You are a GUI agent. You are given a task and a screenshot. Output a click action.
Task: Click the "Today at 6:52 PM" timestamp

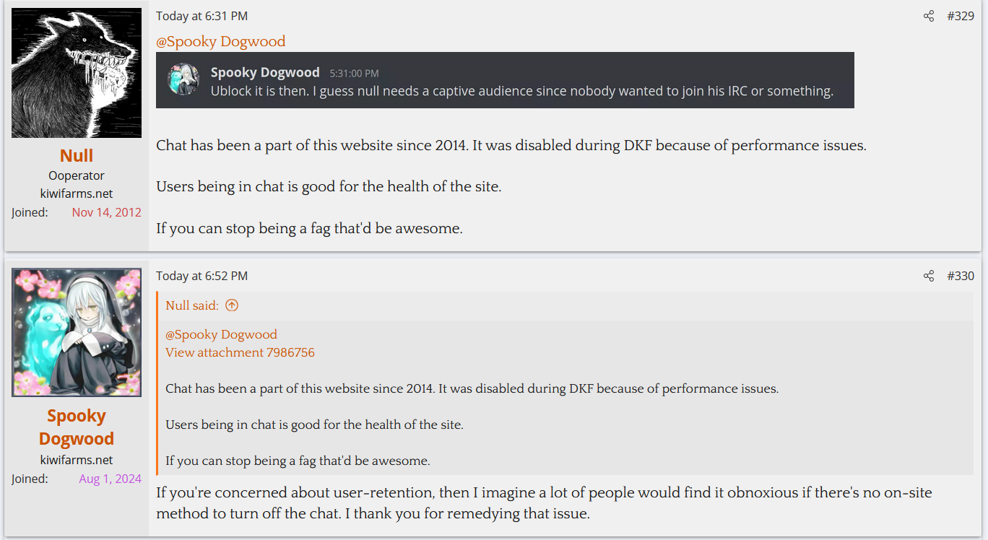[x=201, y=276]
